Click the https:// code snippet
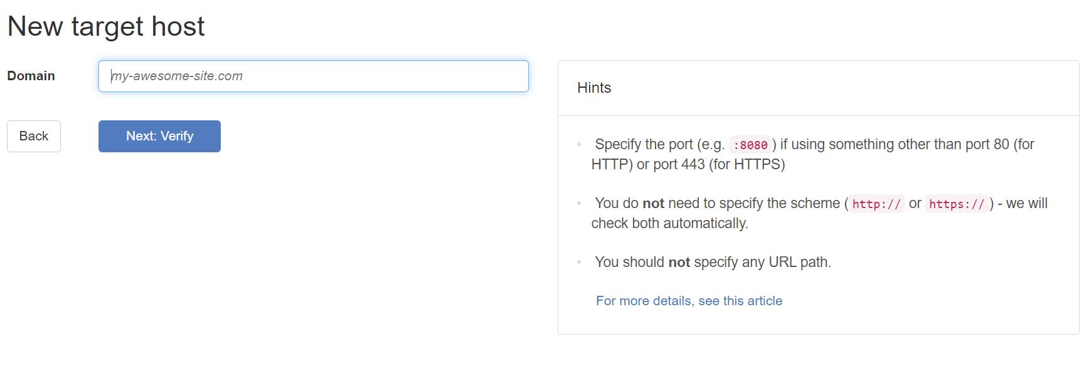This screenshot has width=1089, height=366. coord(957,204)
